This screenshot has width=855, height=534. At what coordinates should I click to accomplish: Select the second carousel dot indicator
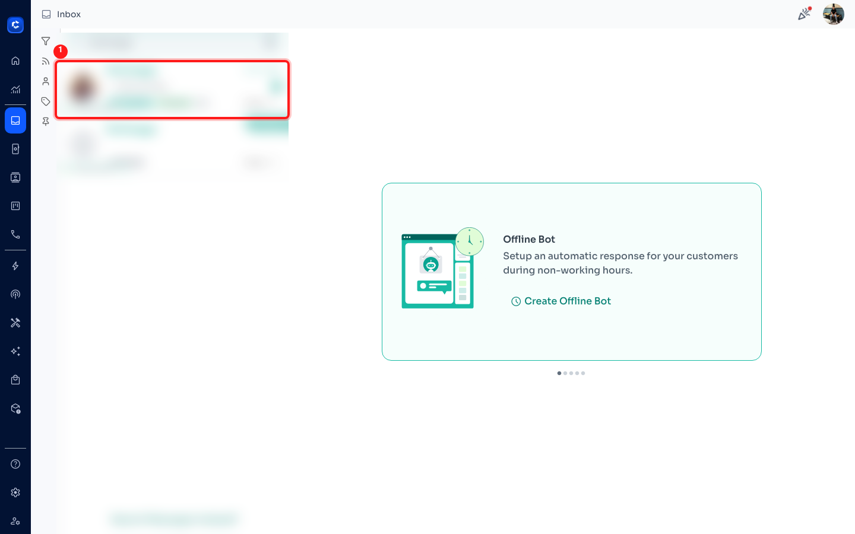click(x=565, y=373)
